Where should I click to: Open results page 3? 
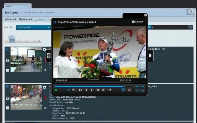click(x=22, y=41)
